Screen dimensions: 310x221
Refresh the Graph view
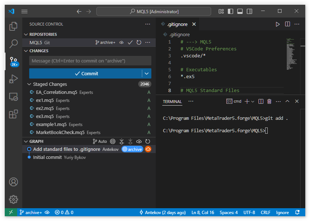pyautogui.click(x=148, y=141)
